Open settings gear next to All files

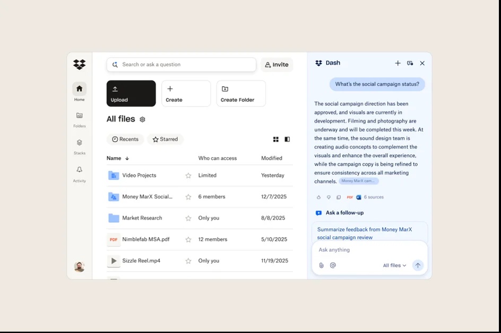pyautogui.click(x=142, y=120)
